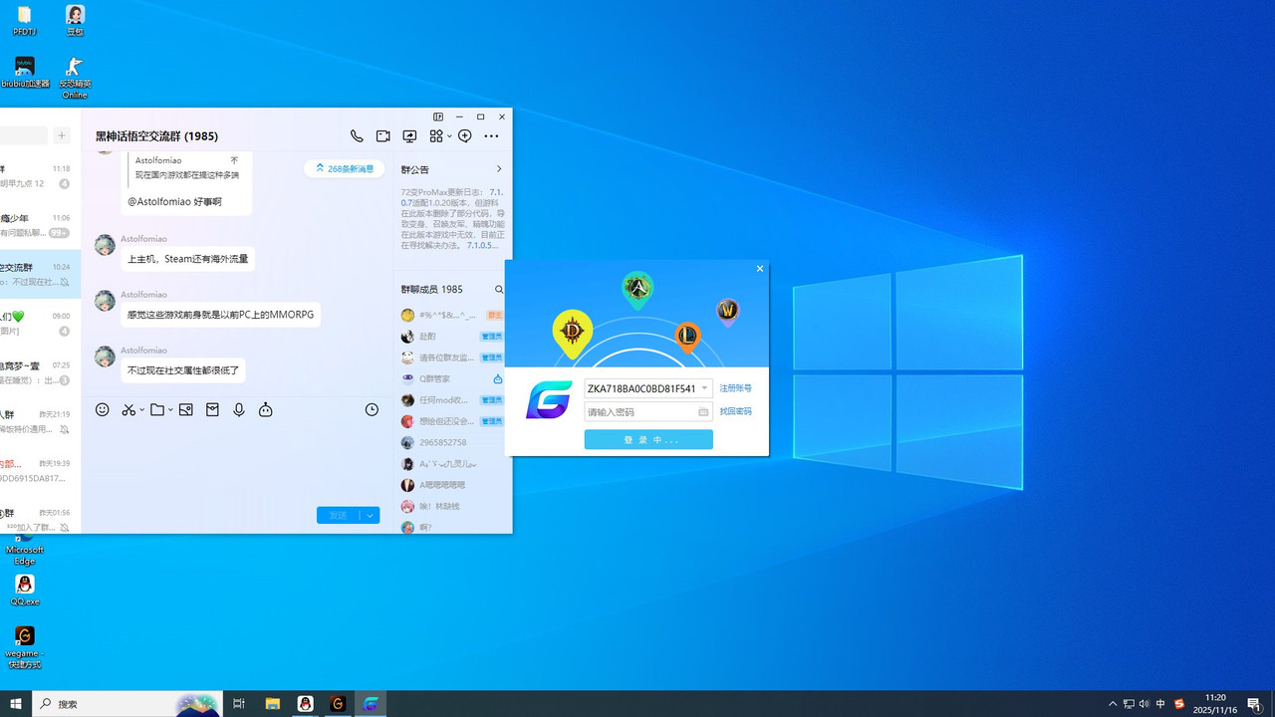Click the 发送 send button
Screen dimensions: 1275x717
point(339,515)
